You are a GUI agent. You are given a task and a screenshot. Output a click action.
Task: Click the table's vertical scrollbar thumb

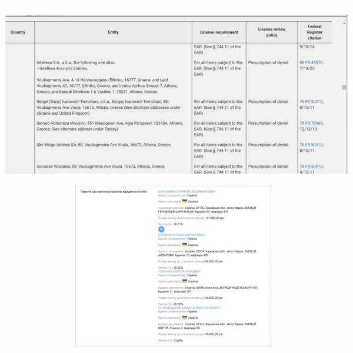tap(344, 87)
